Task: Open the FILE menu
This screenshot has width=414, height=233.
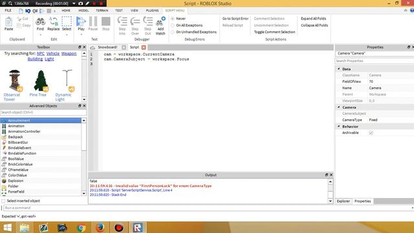Action: [x=8, y=10]
